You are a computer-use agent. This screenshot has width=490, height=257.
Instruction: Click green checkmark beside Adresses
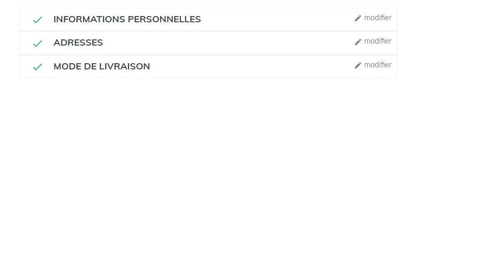pos(37,44)
